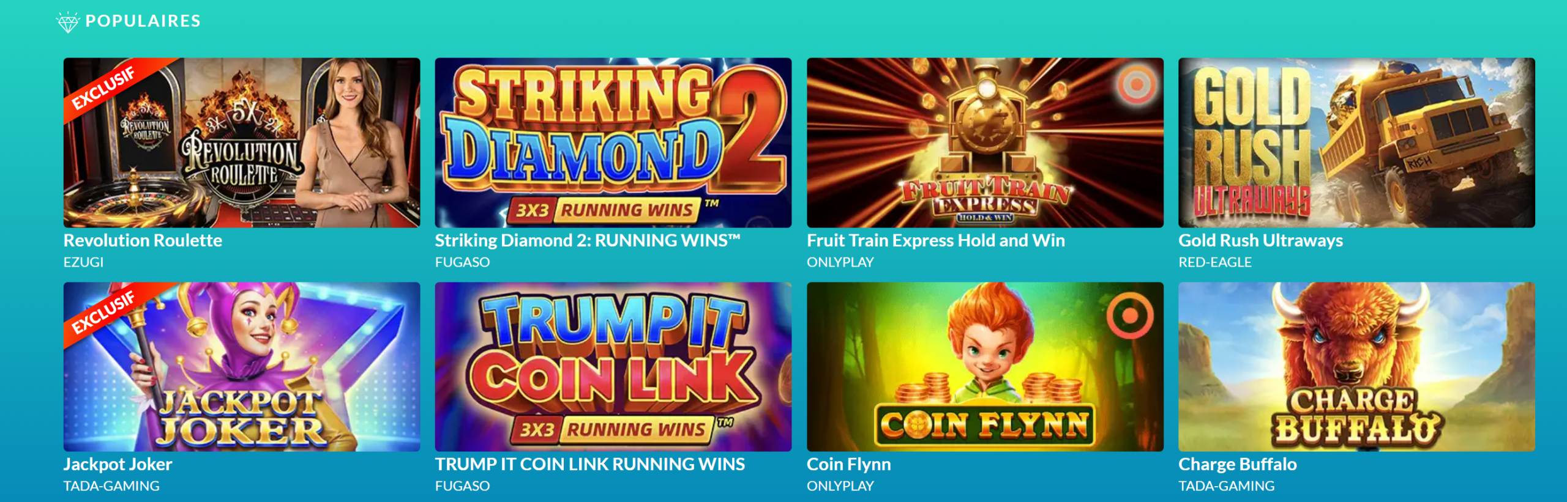This screenshot has height=502, width=1567.
Task: Click the RED-EAGLE provider label
Action: [1215, 262]
